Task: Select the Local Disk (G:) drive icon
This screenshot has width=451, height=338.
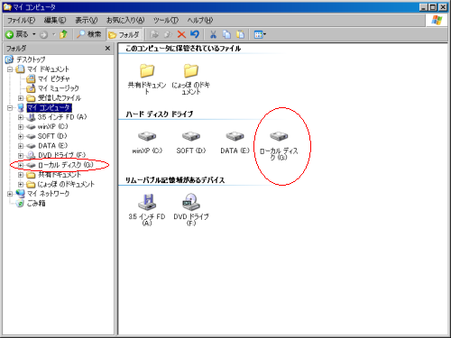Action: [279, 136]
